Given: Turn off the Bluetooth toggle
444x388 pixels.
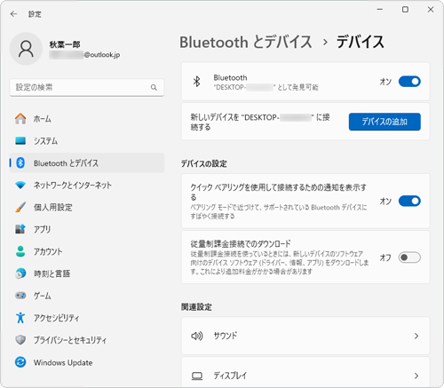Looking at the screenshot, I should (409, 82).
